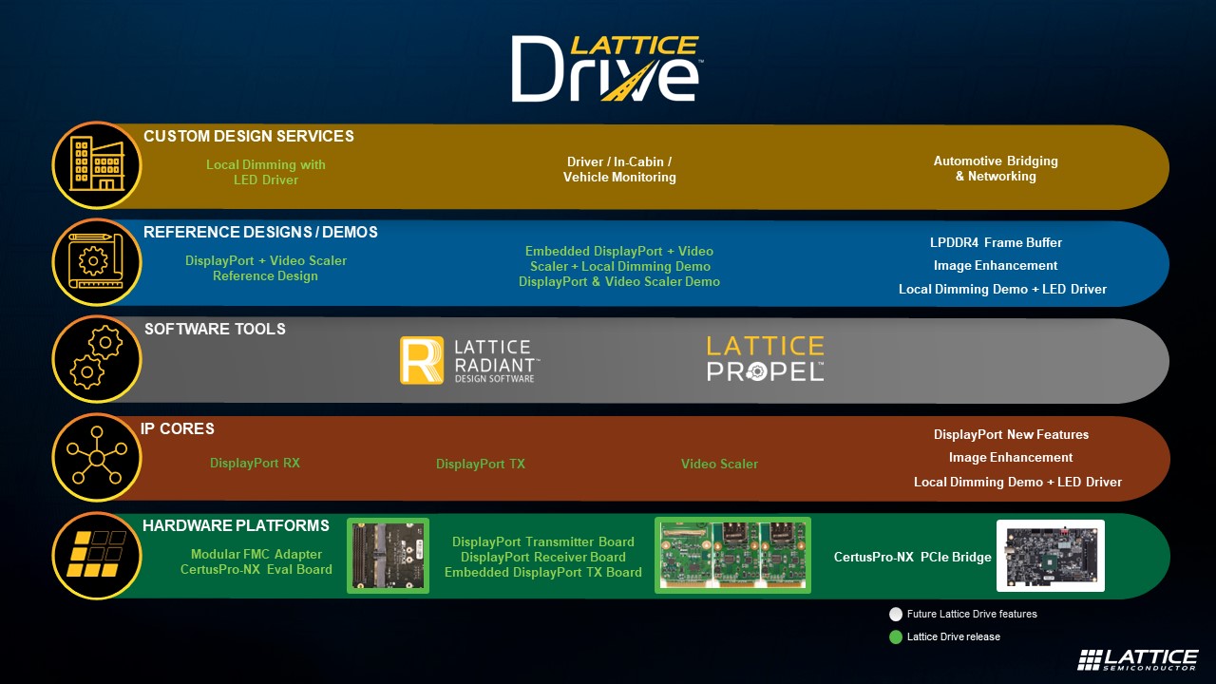Click the CertusPro-NX PCIe Bridge board thumbnail
The image size is (1216, 684).
click(1050, 556)
